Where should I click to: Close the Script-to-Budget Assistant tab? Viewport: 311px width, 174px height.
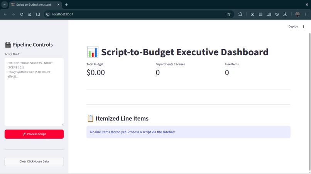[x=58, y=5]
